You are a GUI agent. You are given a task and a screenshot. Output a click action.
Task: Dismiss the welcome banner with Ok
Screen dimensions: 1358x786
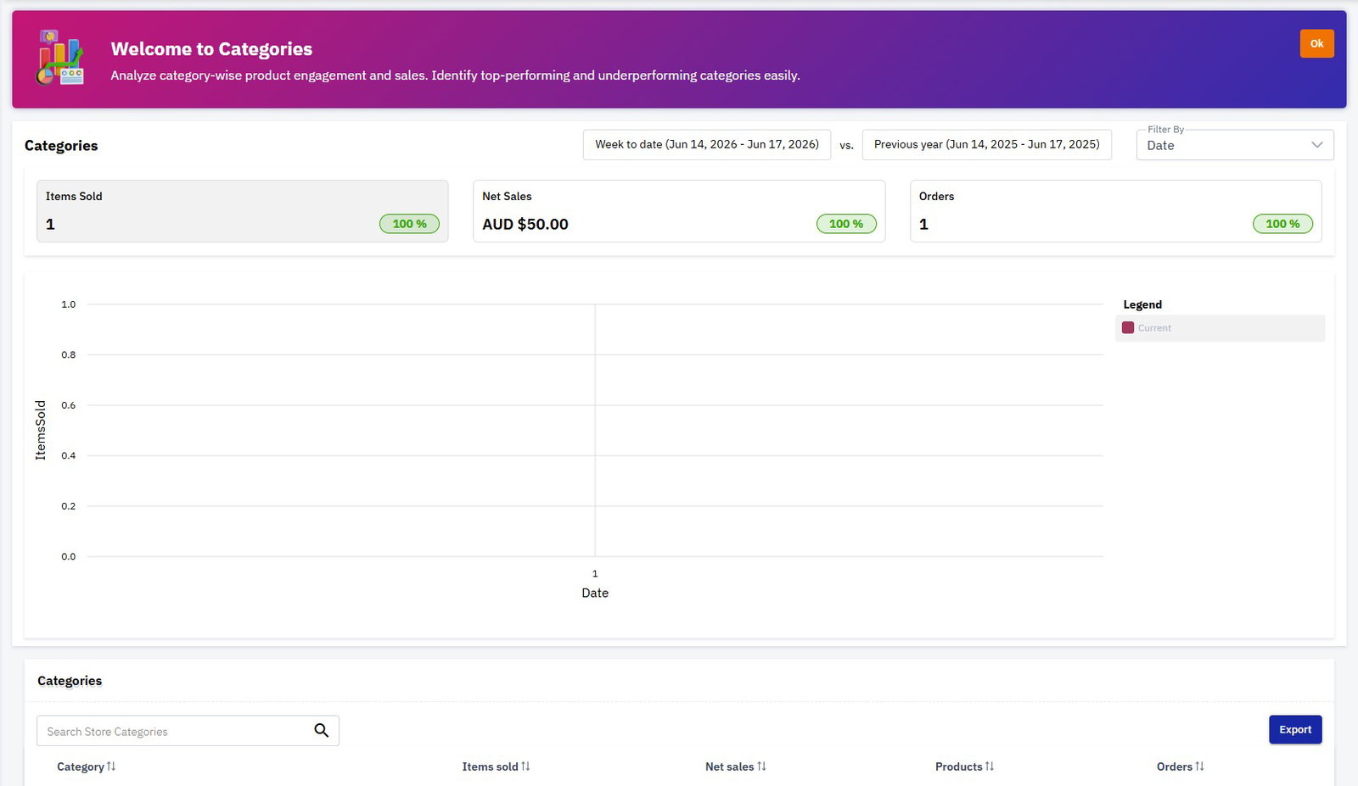(1316, 44)
